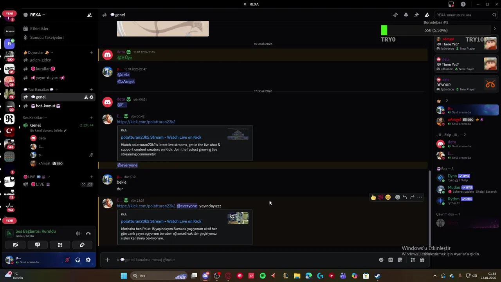Viewport: 501px width, 282px height.
Task: Open the help question mark icon
Action: click(x=463, y=4)
